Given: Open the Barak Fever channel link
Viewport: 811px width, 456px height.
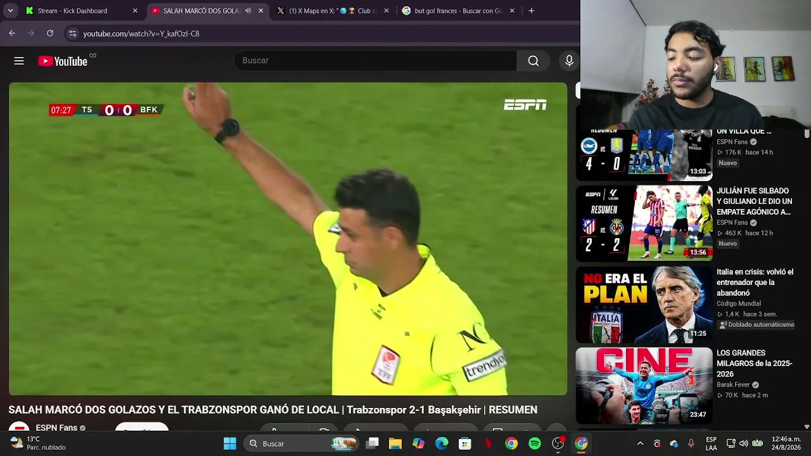Looking at the screenshot, I should click(734, 385).
